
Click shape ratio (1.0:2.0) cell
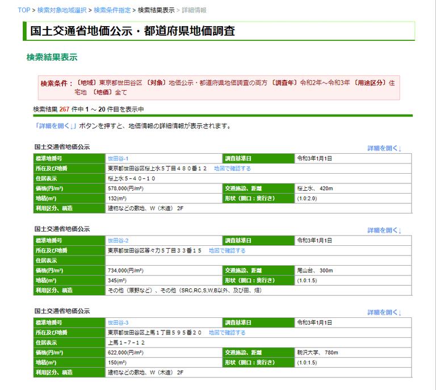pyautogui.click(x=353, y=199)
